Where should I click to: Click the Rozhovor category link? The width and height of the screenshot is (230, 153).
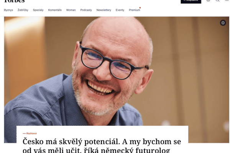tap(31, 133)
